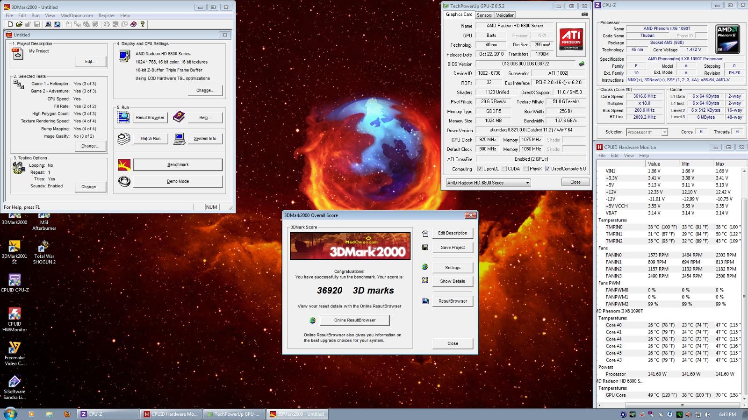This screenshot has height=420, width=748.
Task: Click Change under Testing Options
Action: coord(90,186)
